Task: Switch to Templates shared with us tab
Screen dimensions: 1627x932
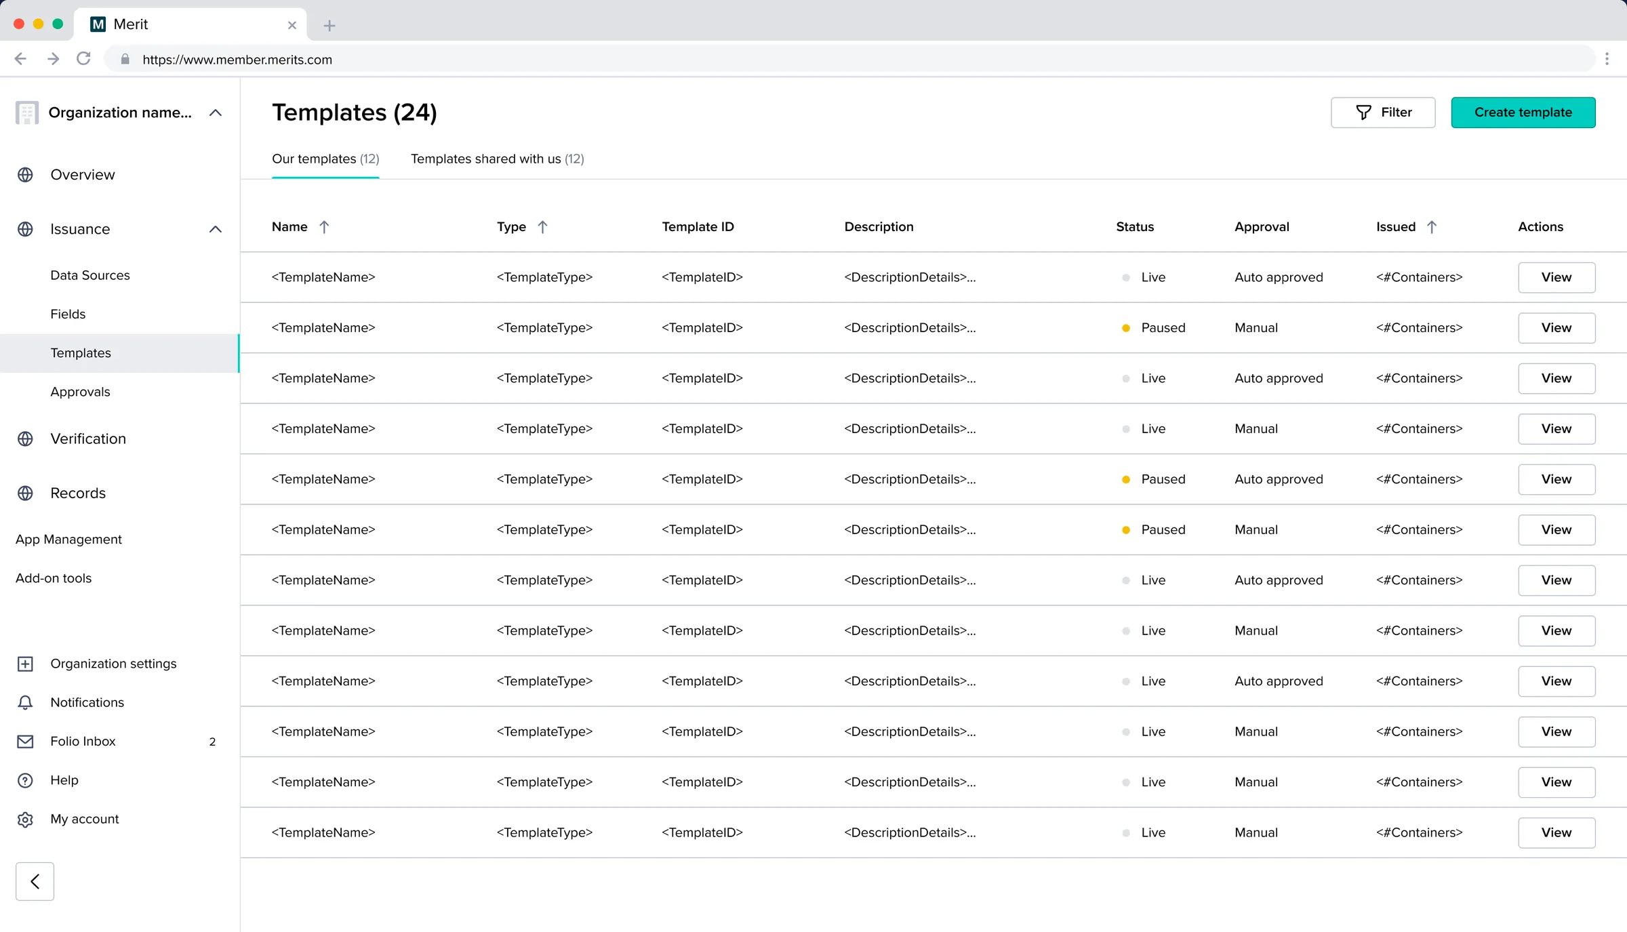Action: pyautogui.click(x=497, y=159)
